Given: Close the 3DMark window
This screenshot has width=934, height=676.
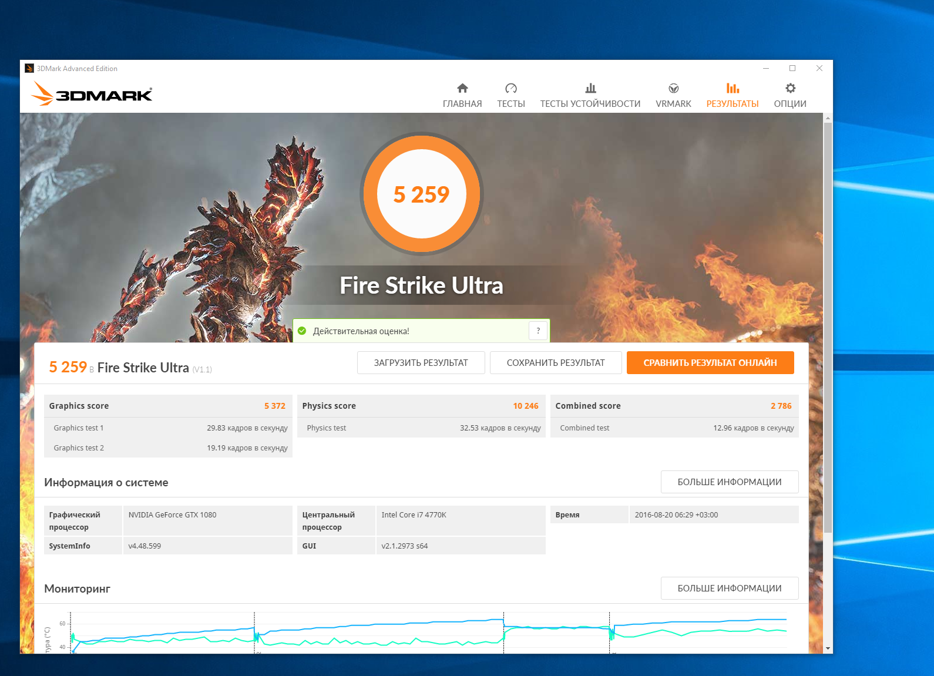Looking at the screenshot, I should (819, 68).
